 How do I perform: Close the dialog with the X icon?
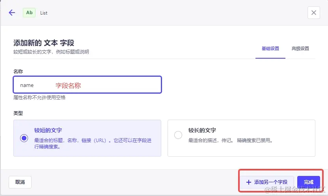313,13
